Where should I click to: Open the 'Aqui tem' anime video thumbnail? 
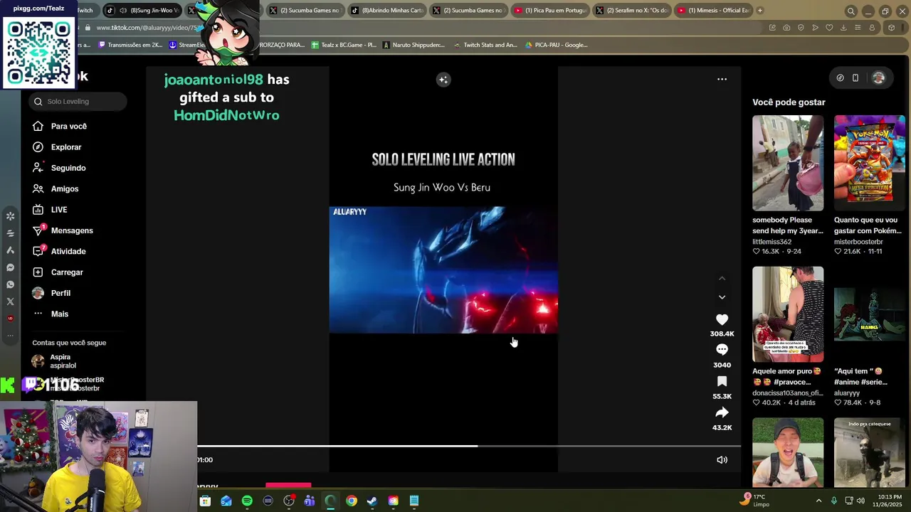[x=870, y=314]
